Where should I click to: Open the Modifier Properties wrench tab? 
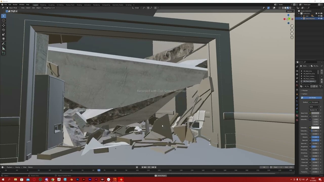coord(297,97)
